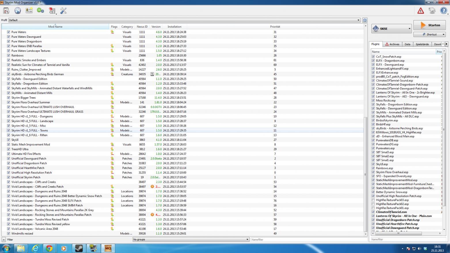Click the update globe icon in toolbar
The height and width of the screenshot is (253, 450).
click(432, 11)
